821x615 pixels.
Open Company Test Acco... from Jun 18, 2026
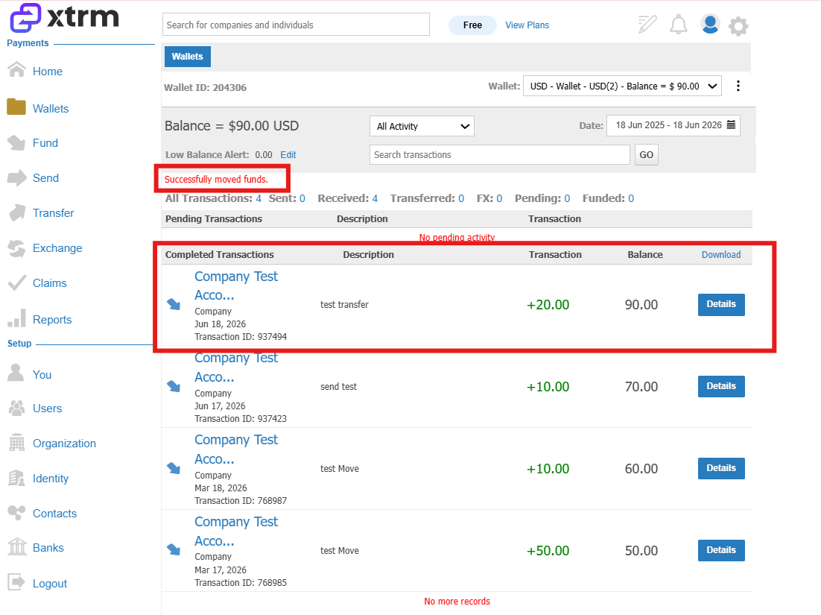pyautogui.click(x=236, y=286)
